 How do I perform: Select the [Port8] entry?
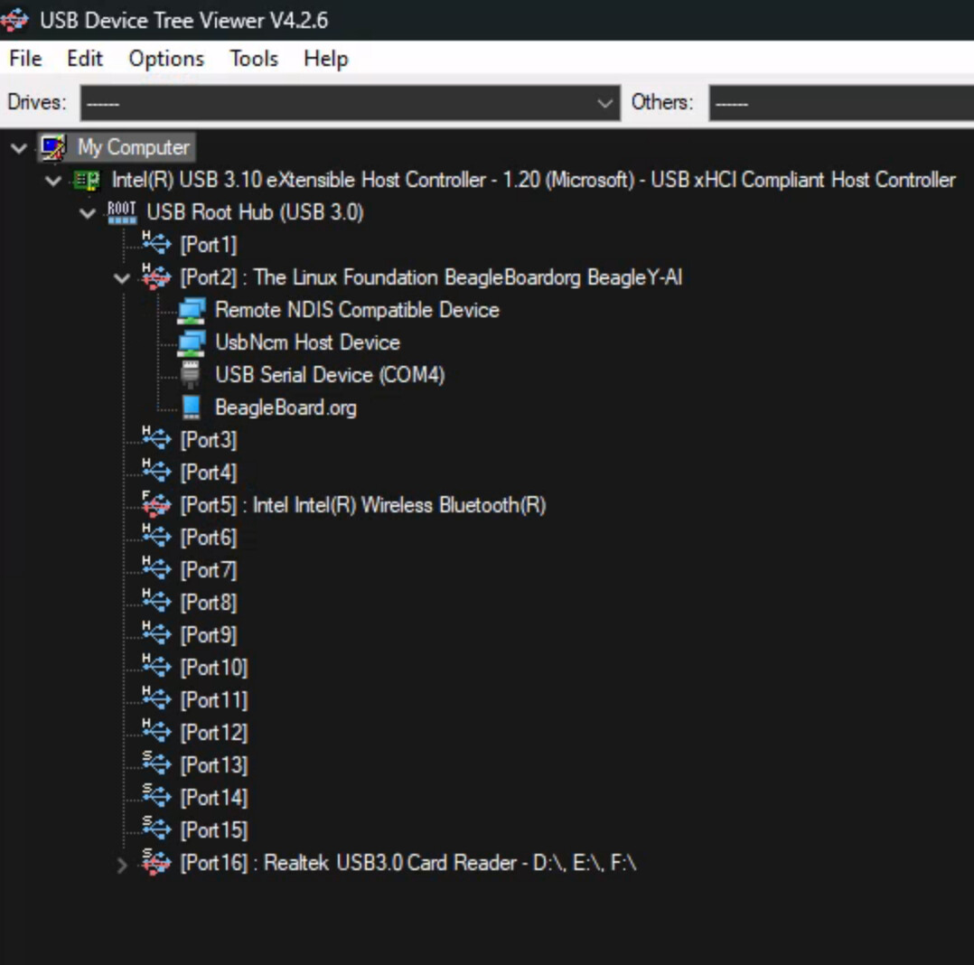coord(208,603)
